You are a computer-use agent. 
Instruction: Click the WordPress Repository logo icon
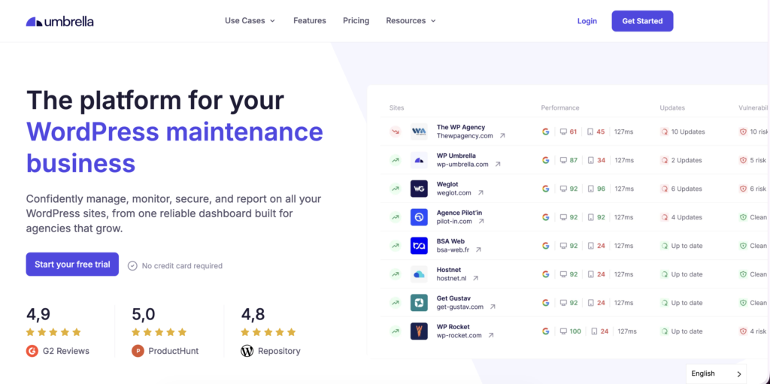point(247,351)
